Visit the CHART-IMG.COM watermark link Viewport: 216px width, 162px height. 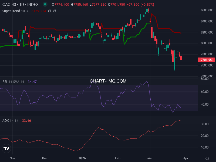pos(108,81)
